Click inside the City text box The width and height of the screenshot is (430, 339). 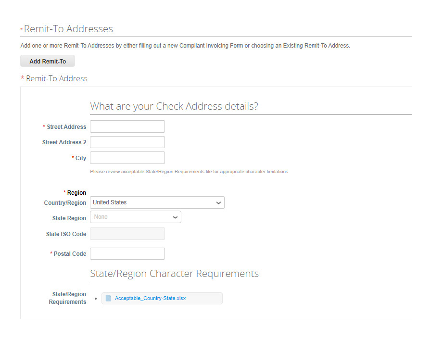[x=127, y=157]
